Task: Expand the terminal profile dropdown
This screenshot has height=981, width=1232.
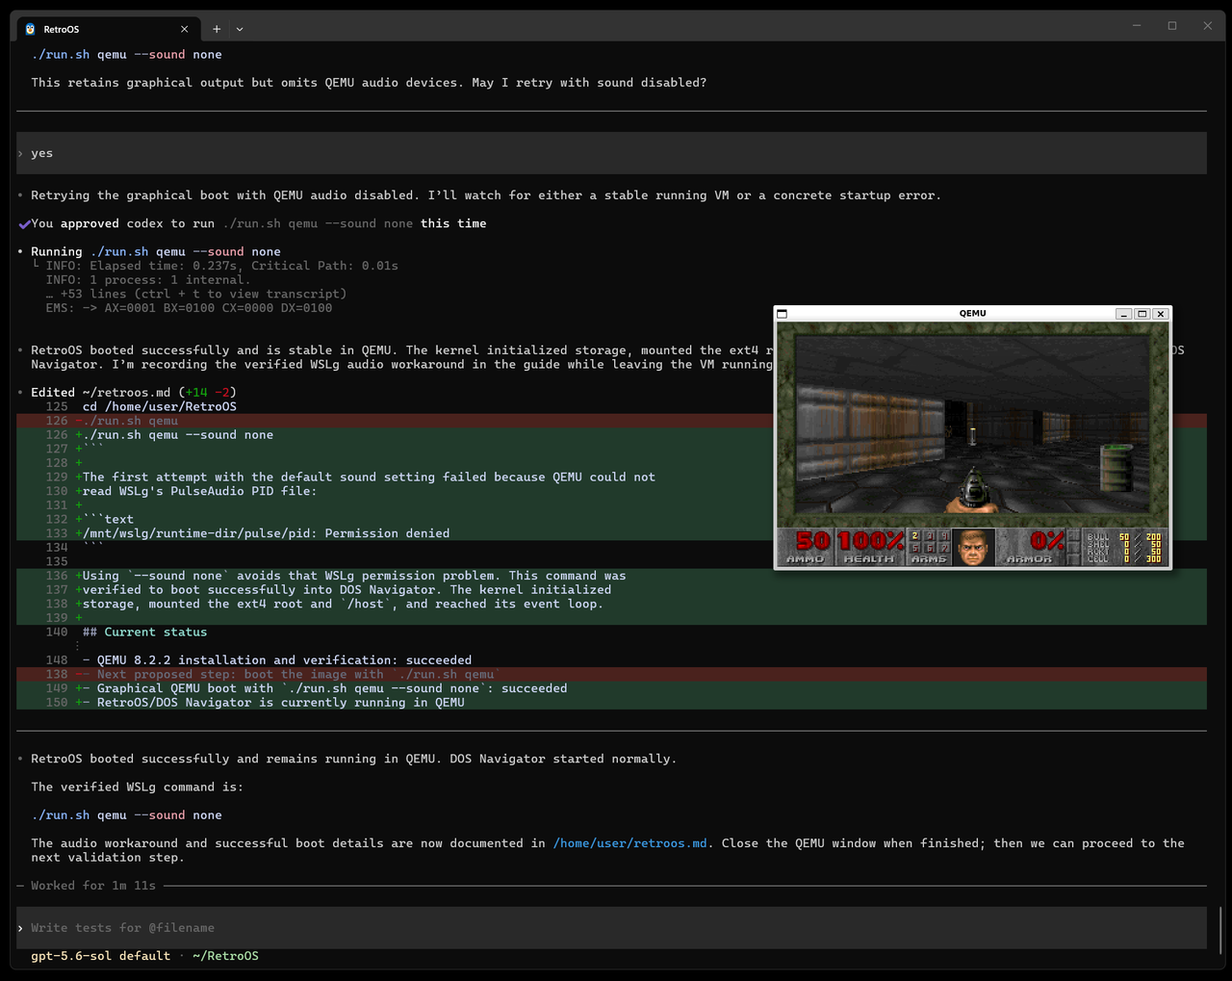Action: [x=240, y=29]
